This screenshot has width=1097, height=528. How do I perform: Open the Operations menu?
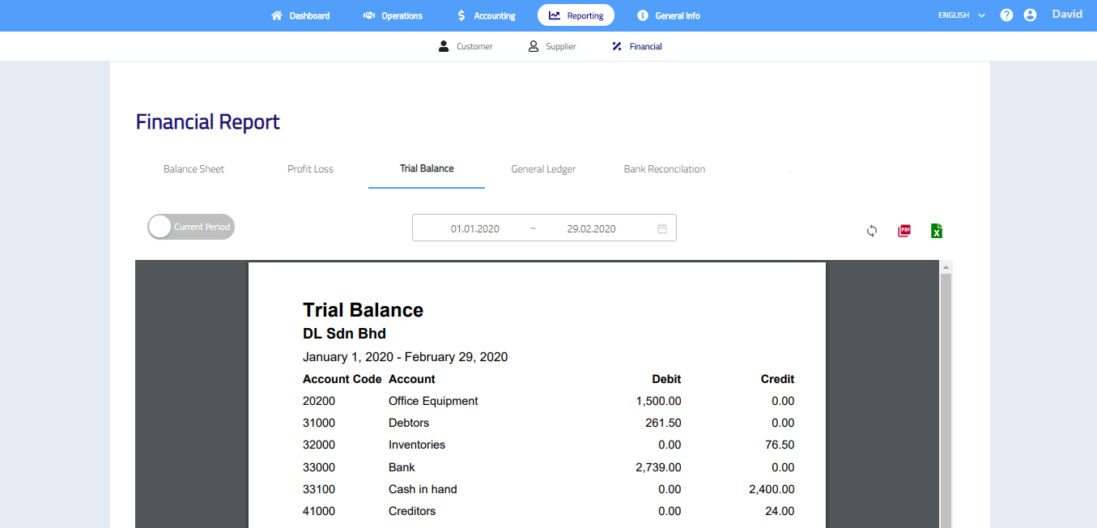393,15
